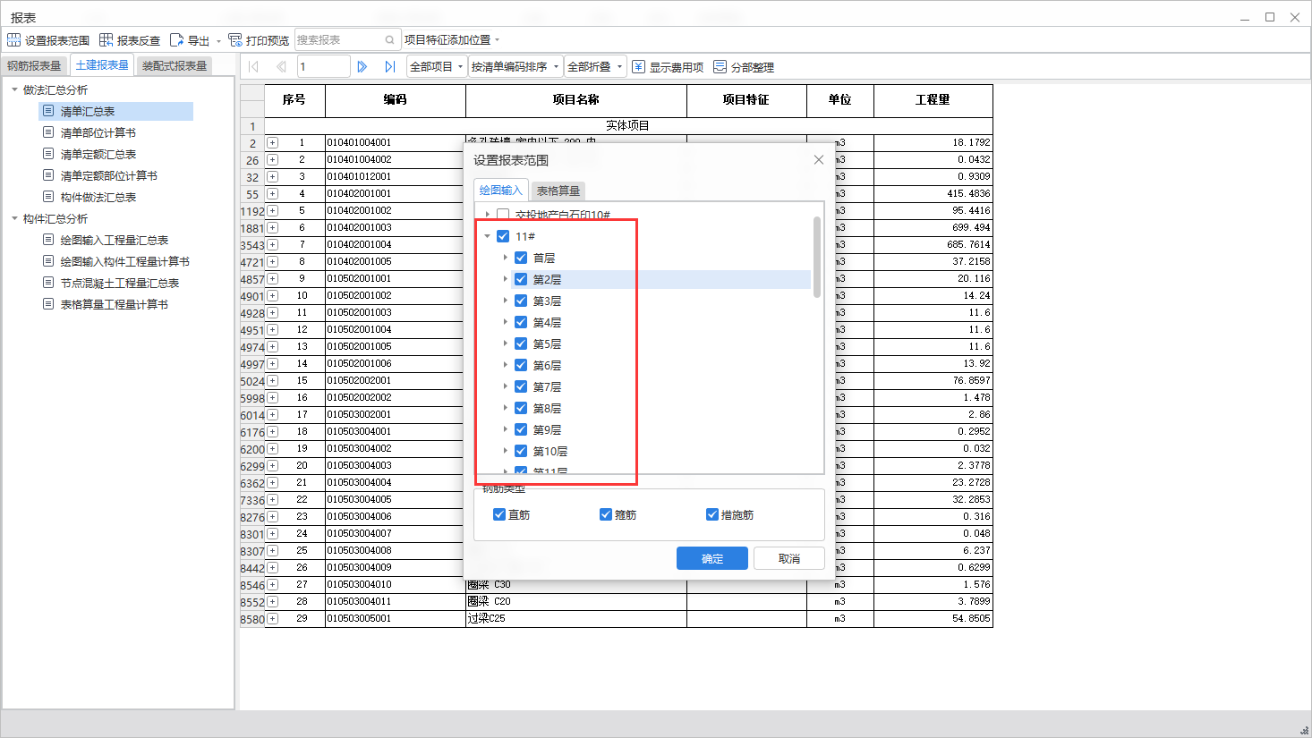
Task: Click the 编码 column header
Action: [x=395, y=100]
